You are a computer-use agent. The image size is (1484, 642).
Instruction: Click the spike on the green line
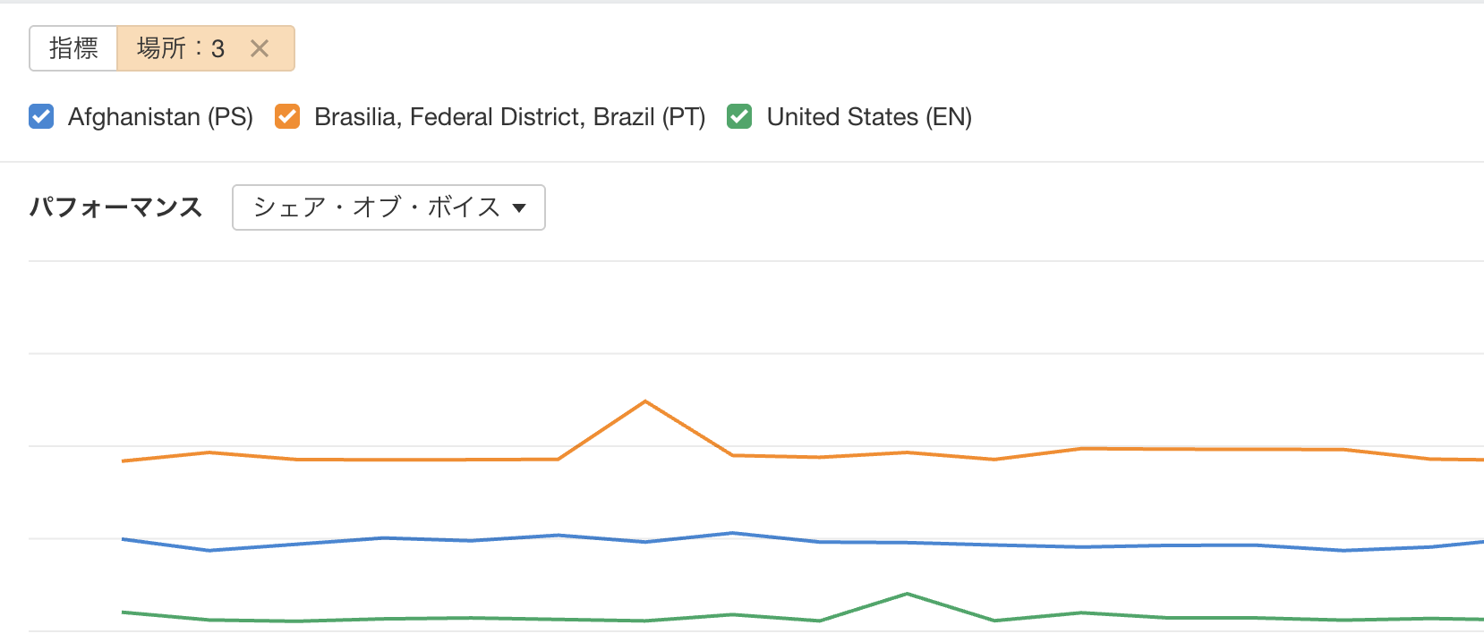click(907, 594)
